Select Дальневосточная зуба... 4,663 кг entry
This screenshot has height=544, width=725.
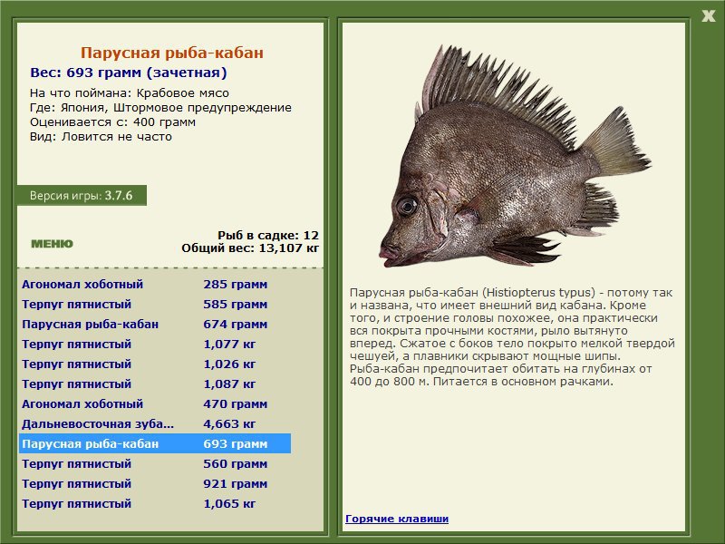pos(155,423)
